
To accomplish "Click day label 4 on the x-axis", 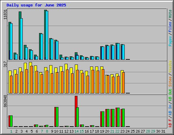I will [x=27, y=131].
